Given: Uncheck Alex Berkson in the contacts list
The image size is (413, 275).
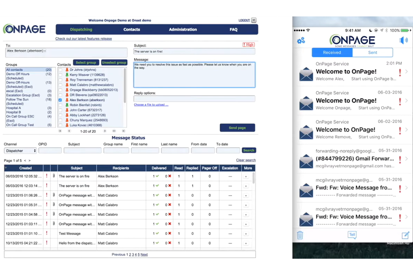Looking at the screenshot, I should (60, 100).
